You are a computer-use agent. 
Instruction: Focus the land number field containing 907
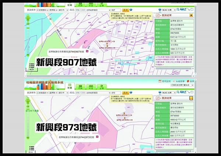coord(116,10)
